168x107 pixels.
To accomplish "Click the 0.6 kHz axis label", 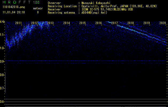I will 2,102.
